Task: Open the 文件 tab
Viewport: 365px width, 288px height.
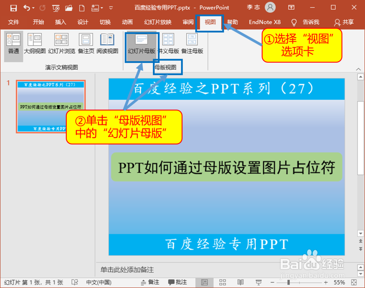Action: [13, 22]
